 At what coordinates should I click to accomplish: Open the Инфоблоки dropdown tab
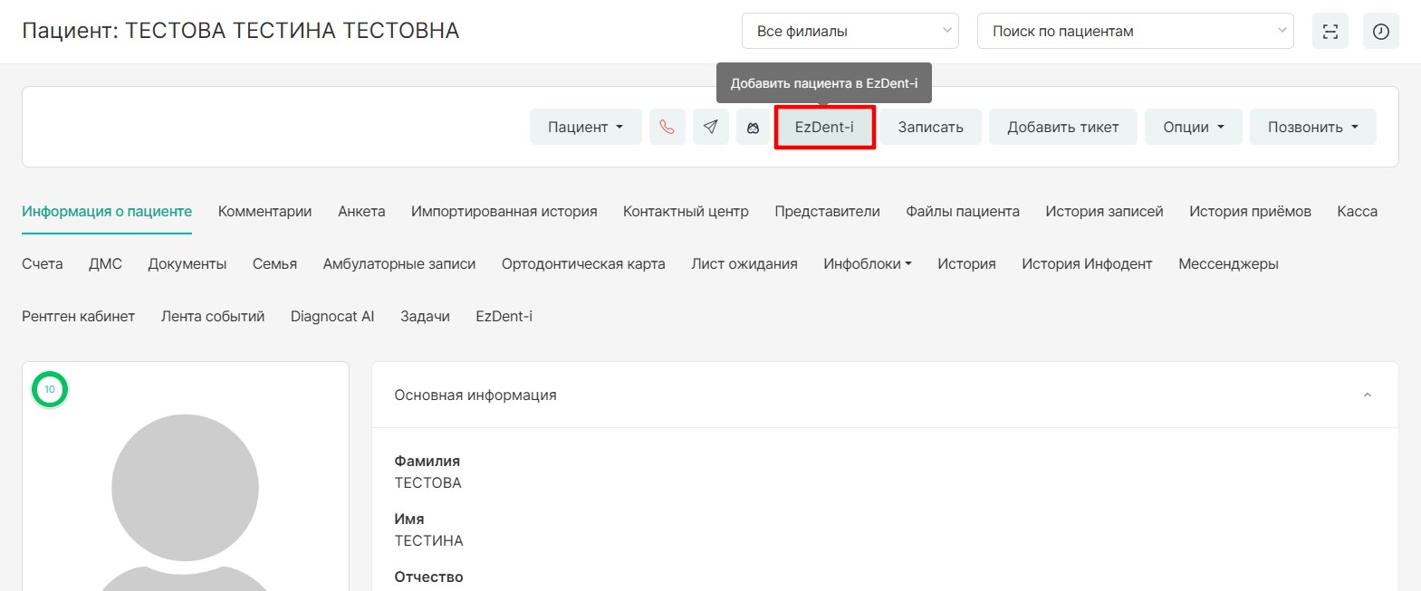(x=868, y=263)
